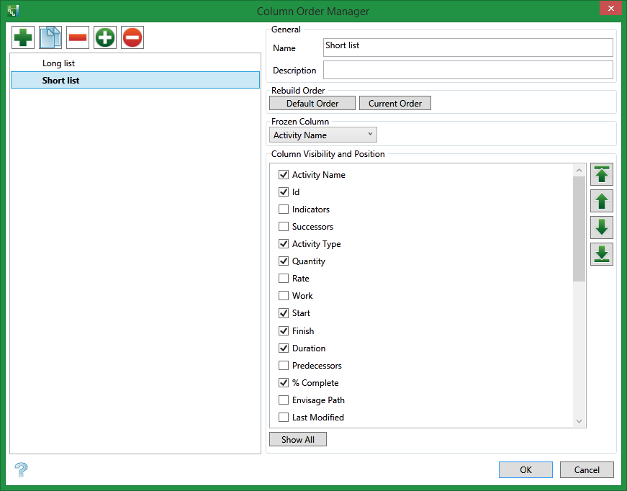The image size is (627, 491).
Task: Uncheck the Activity Name checkbox
Action: [284, 174]
